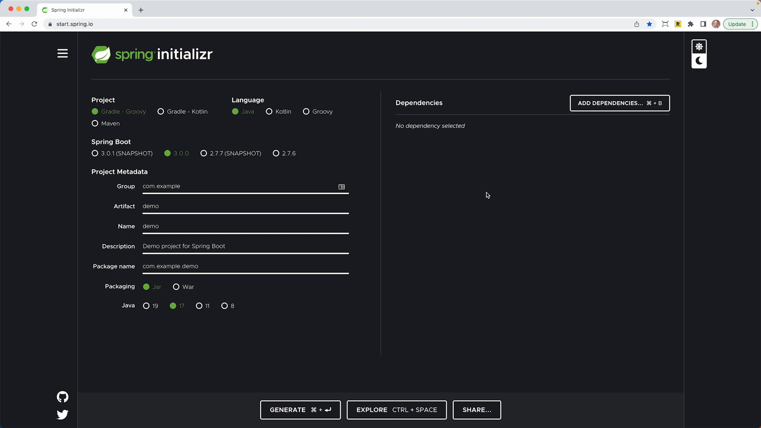Click the Add Dependencies button
This screenshot has width=761, height=428.
619,103
